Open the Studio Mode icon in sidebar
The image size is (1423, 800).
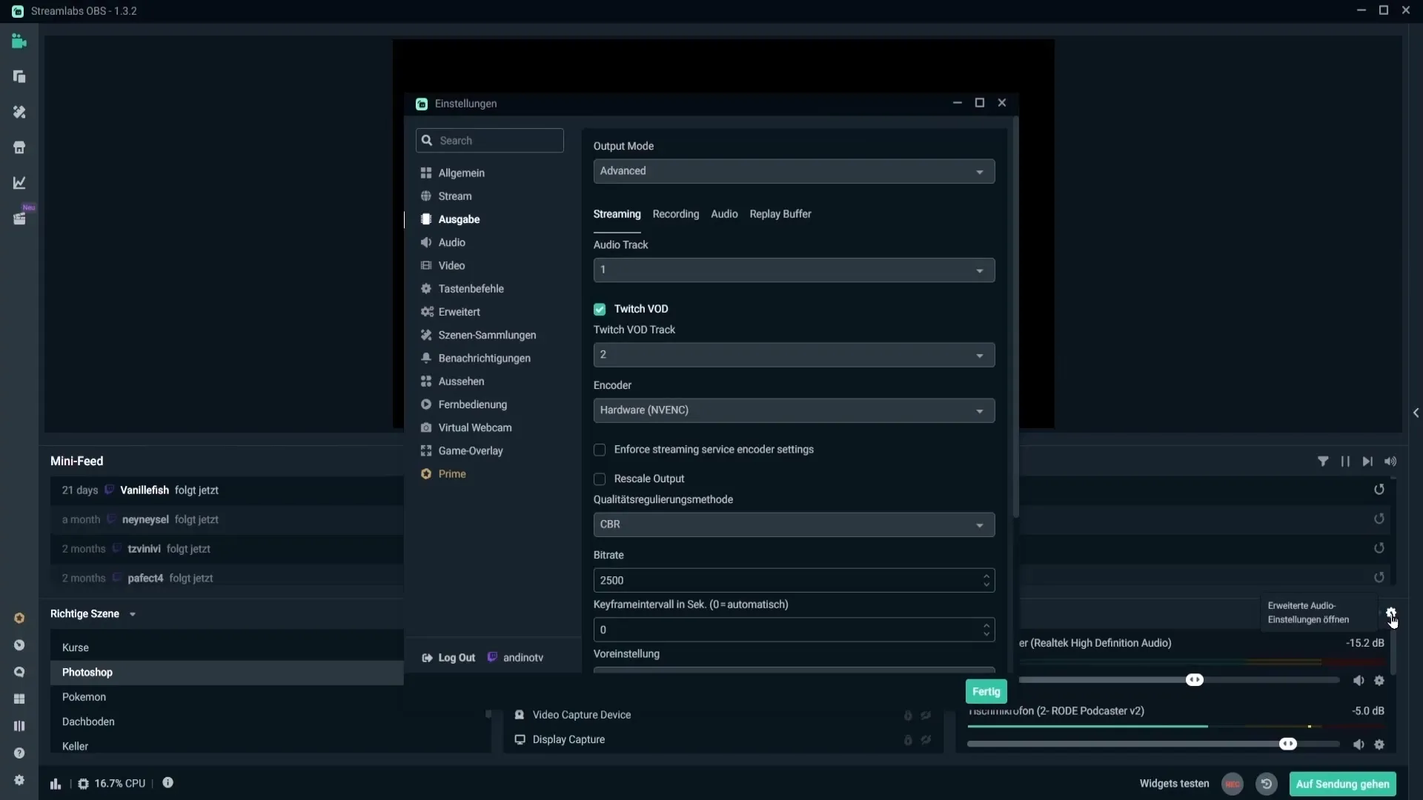tap(19, 726)
